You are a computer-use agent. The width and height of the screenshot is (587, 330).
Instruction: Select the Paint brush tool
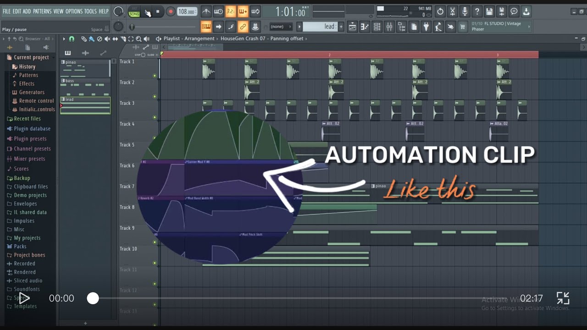click(x=92, y=39)
